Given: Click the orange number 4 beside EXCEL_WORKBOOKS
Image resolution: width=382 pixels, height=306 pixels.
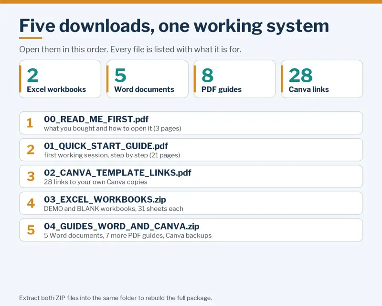Looking at the screenshot, I should click(x=31, y=203).
